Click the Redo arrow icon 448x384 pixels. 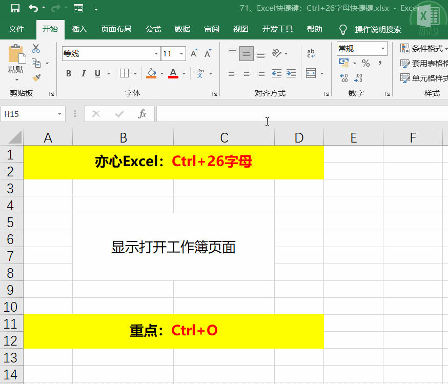(x=56, y=8)
